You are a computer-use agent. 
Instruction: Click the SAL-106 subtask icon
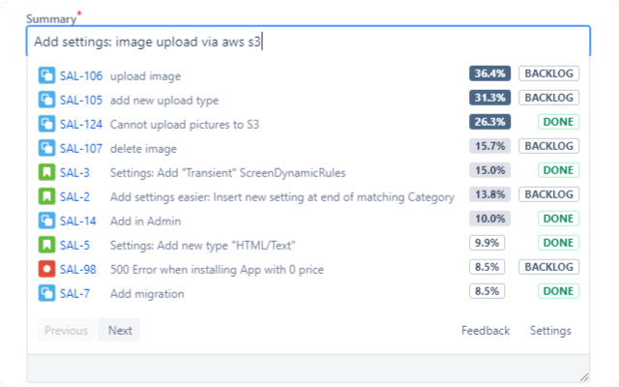point(46,74)
